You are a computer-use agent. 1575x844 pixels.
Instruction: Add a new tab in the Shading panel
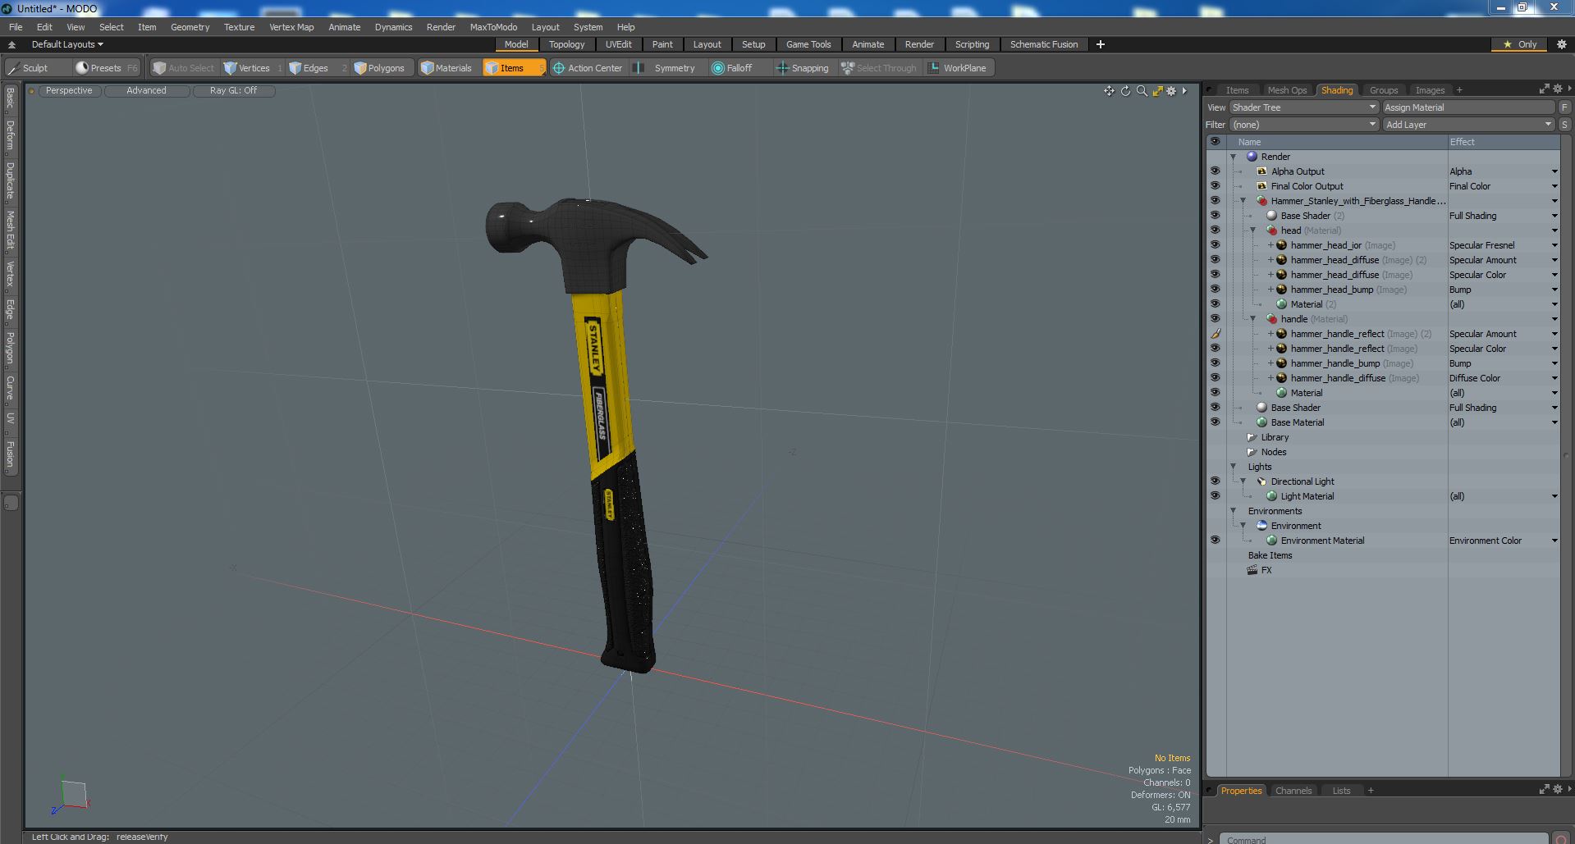tap(1459, 90)
